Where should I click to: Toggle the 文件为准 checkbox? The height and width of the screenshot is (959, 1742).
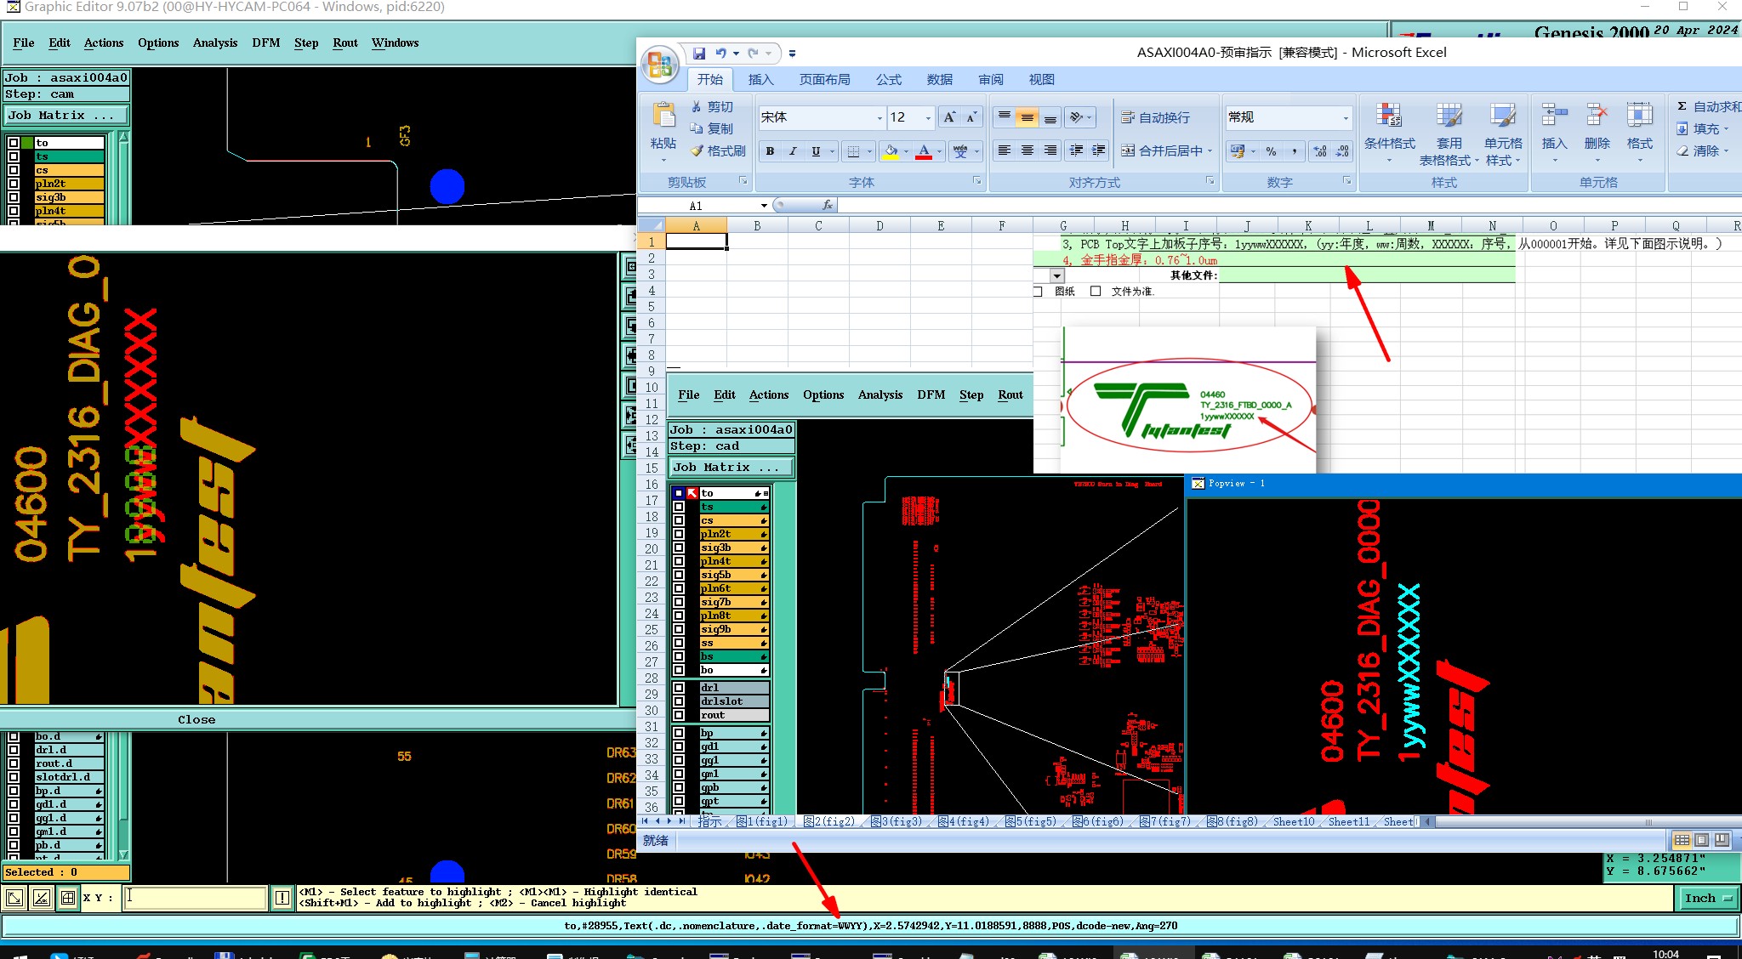1096,292
